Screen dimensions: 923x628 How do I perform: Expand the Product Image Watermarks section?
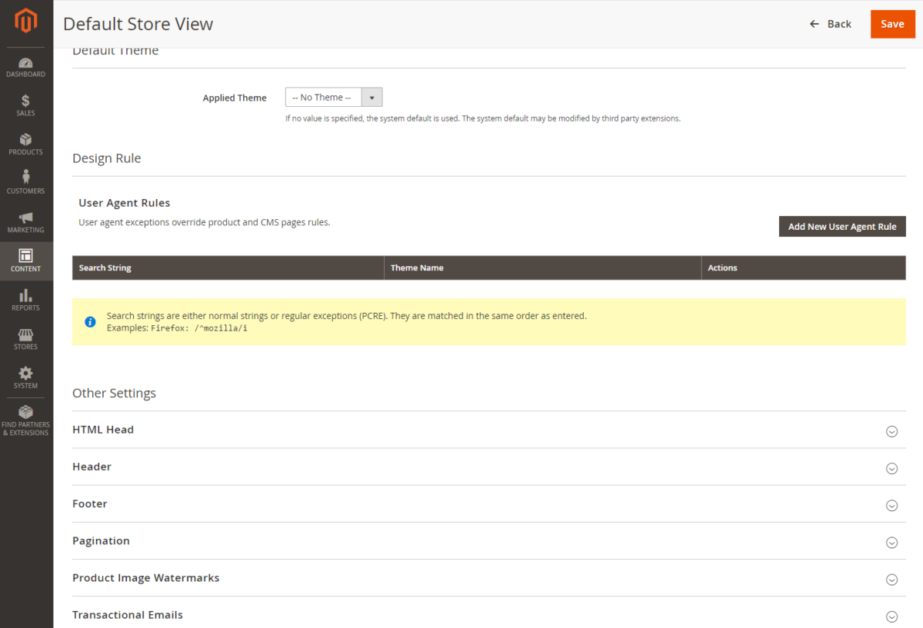pos(891,579)
